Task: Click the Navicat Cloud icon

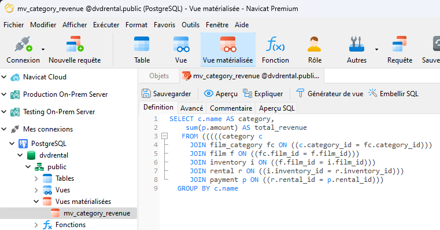Action: (15, 77)
